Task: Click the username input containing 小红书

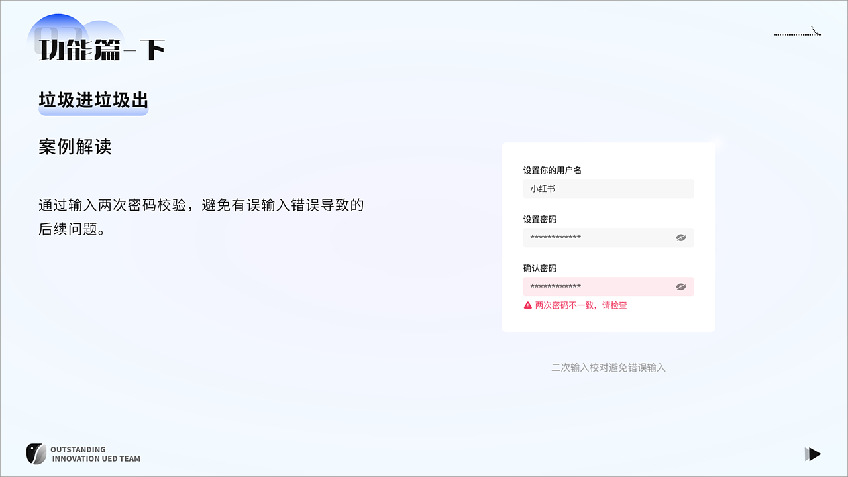Action: point(608,188)
